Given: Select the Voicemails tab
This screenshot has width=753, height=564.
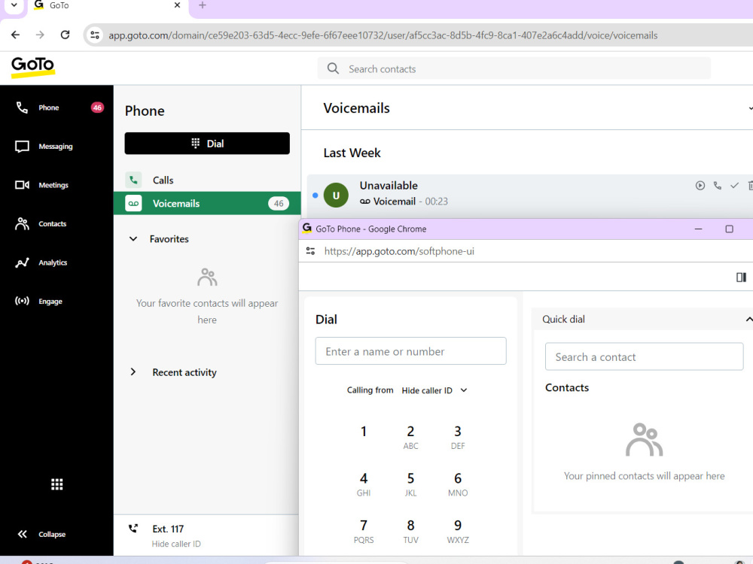Looking at the screenshot, I should click(207, 203).
